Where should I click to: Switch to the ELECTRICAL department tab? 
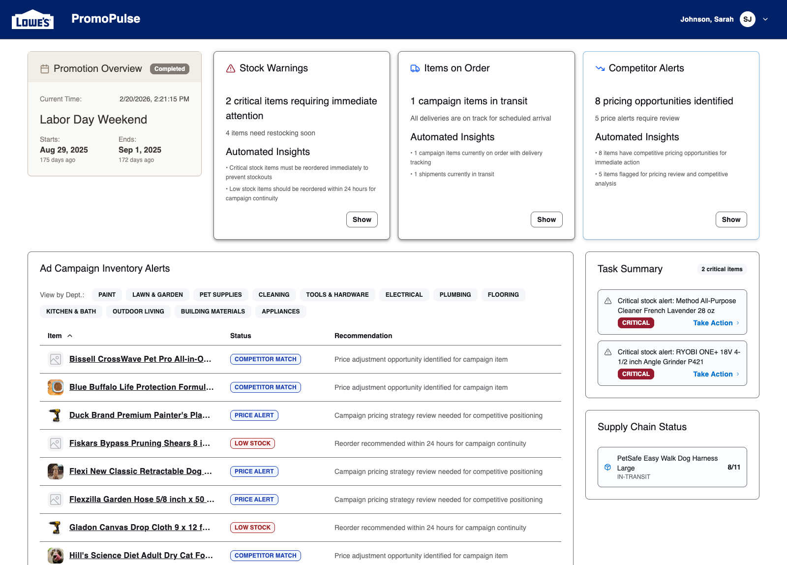pos(404,294)
